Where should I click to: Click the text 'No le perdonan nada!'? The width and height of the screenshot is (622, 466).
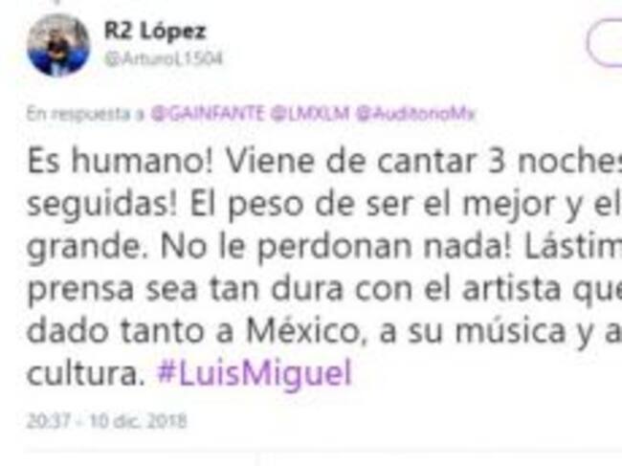tap(336, 247)
